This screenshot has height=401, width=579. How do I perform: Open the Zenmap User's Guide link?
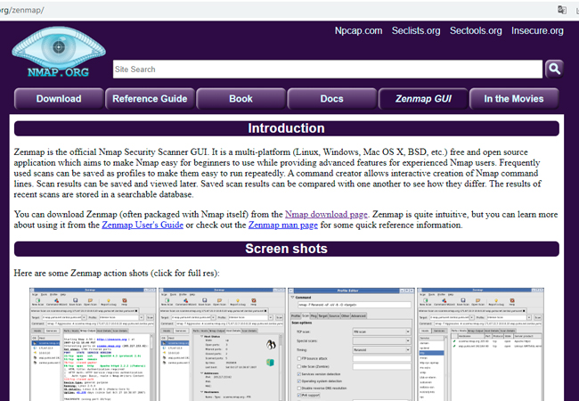pyautogui.click(x=143, y=225)
